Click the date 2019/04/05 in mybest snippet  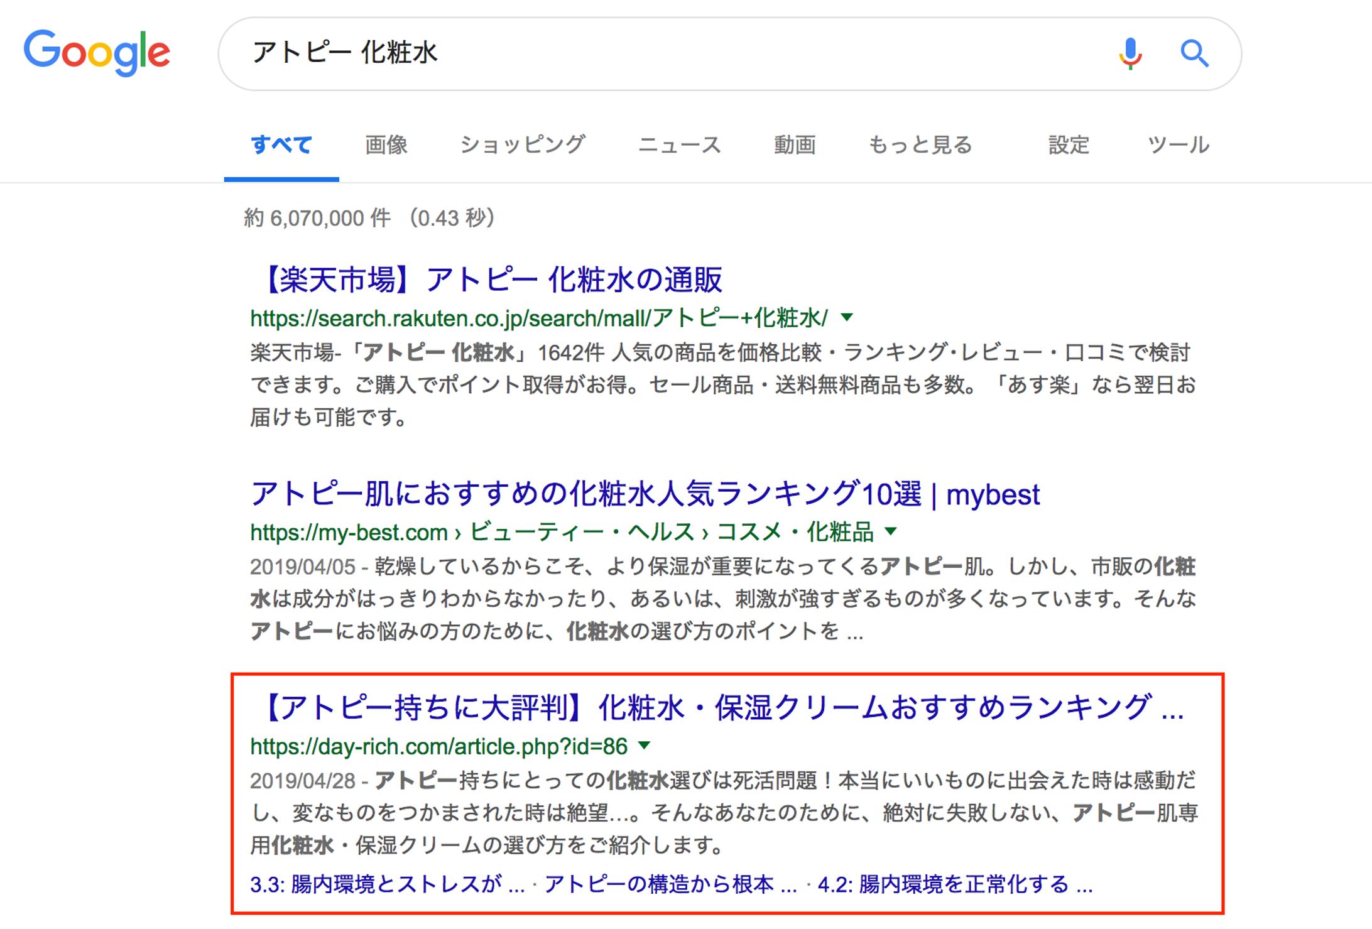pyautogui.click(x=303, y=567)
